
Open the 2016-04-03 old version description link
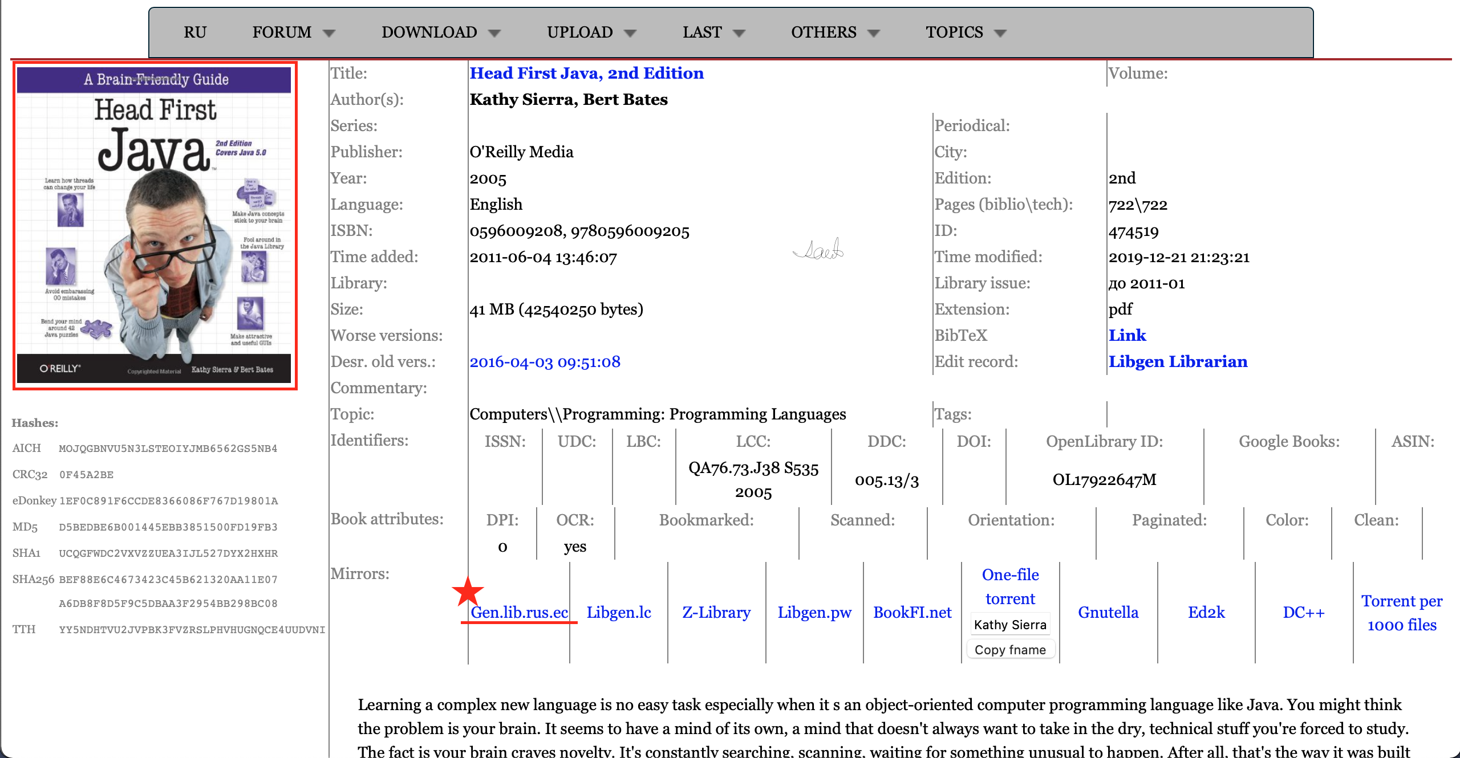tap(545, 361)
